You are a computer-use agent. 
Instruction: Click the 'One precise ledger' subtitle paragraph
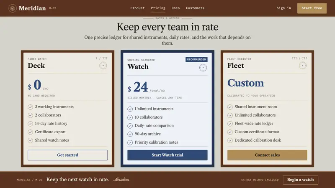167,40
